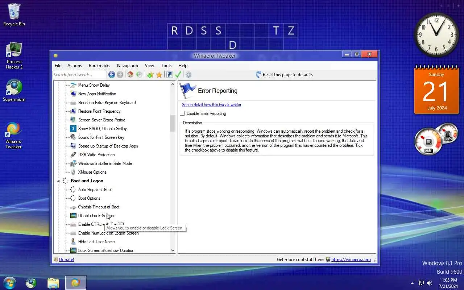464x290 pixels.
Task: Select the Supermium desktop shortcut
Action: [14, 90]
